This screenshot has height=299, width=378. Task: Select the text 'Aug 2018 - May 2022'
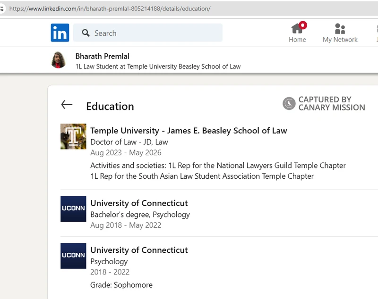(126, 225)
